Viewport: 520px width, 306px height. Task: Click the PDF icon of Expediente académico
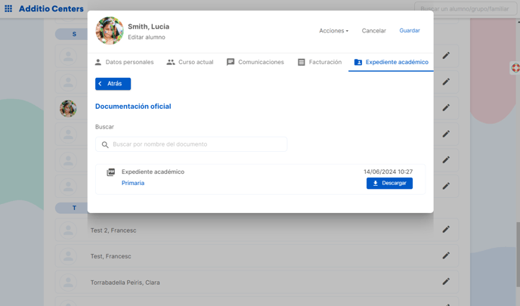click(x=111, y=172)
